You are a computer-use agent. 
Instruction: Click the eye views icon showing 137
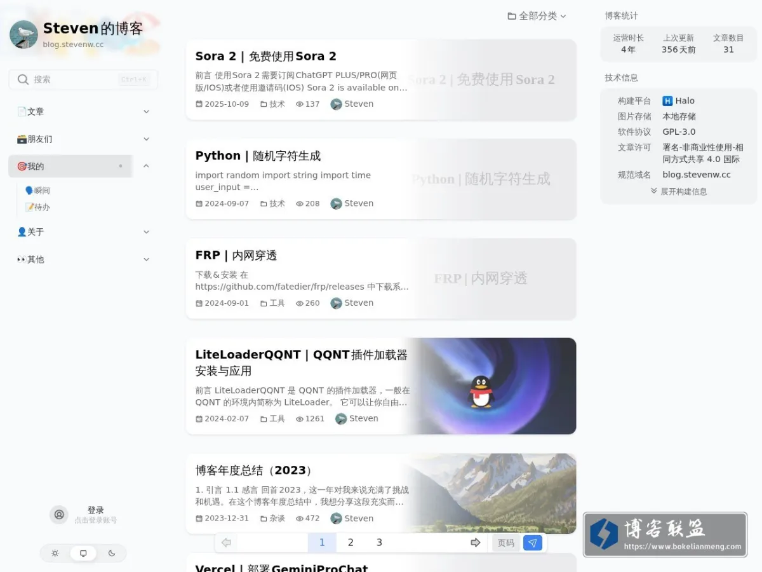pos(300,104)
